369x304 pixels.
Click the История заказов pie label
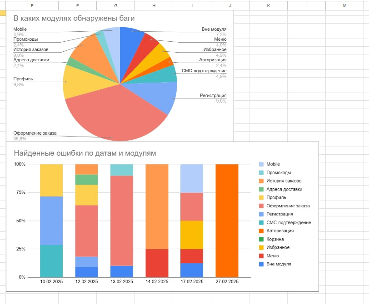click(31, 49)
